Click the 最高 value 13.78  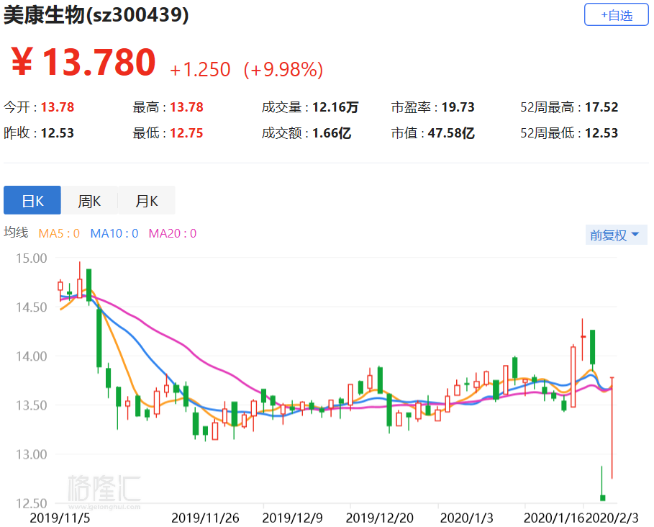[x=186, y=107]
